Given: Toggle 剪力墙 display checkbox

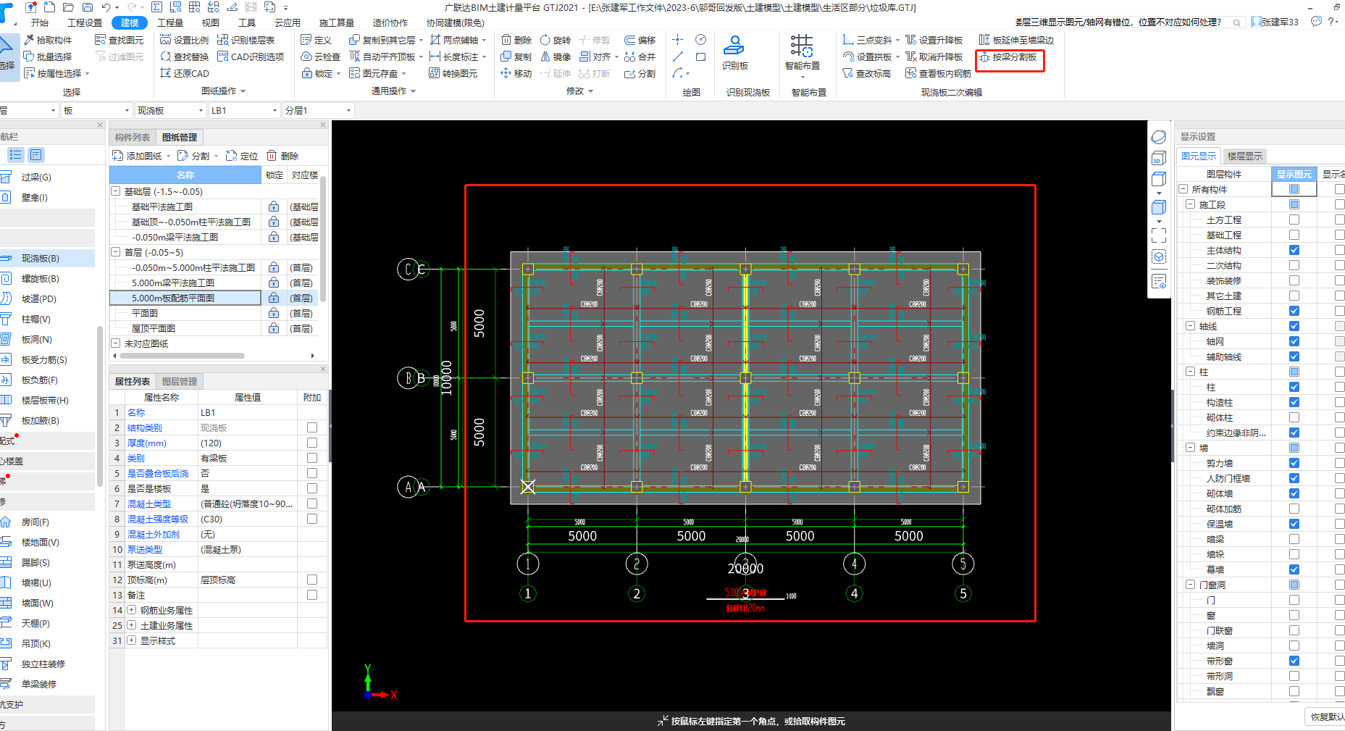Looking at the screenshot, I should (1294, 463).
